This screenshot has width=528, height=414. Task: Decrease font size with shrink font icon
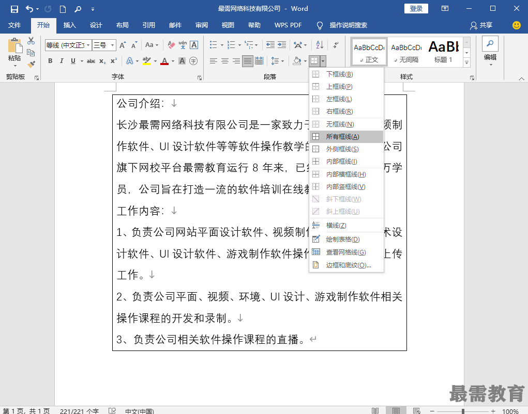pyautogui.click(x=134, y=45)
